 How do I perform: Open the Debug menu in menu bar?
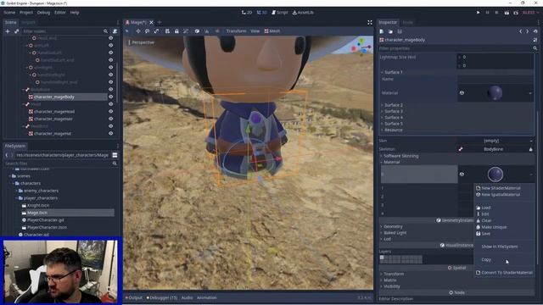tap(43, 13)
